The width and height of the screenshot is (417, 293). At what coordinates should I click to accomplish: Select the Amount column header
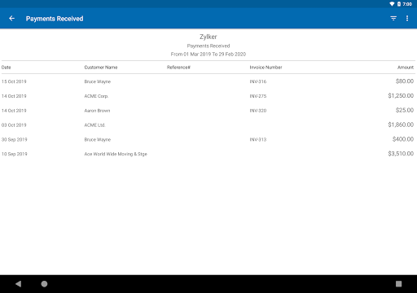(x=406, y=68)
